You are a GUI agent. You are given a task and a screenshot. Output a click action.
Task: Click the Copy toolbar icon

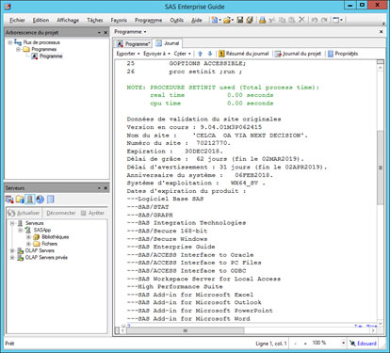click(282, 20)
